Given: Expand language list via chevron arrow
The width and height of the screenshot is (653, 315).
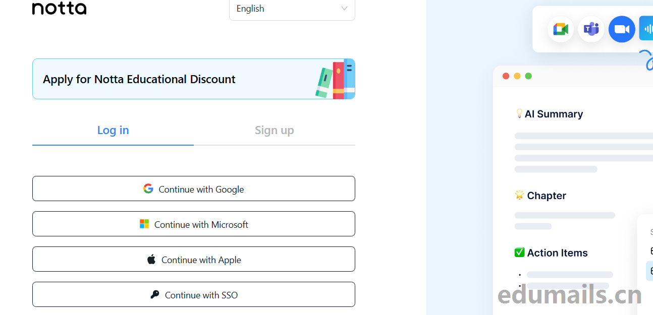Looking at the screenshot, I should [x=344, y=9].
